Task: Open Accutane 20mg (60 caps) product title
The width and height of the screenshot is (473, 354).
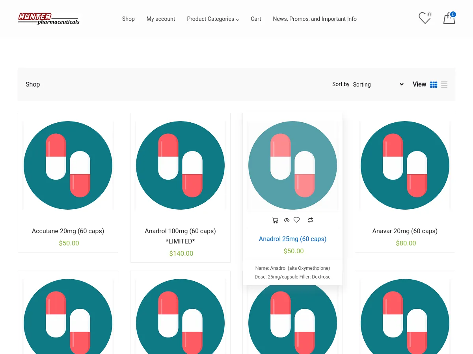Action: pyautogui.click(x=68, y=231)
